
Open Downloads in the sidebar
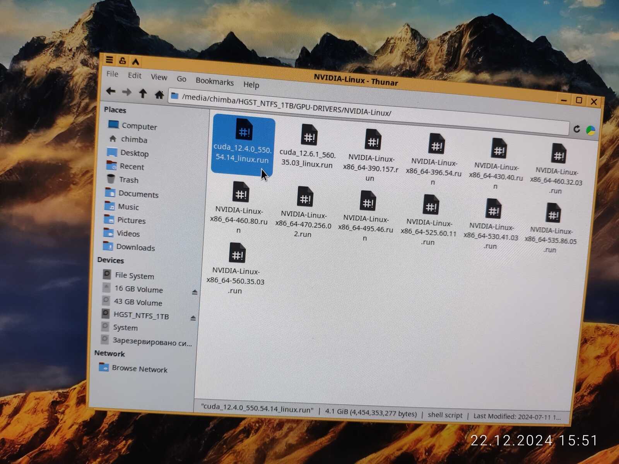pos(129,247)
